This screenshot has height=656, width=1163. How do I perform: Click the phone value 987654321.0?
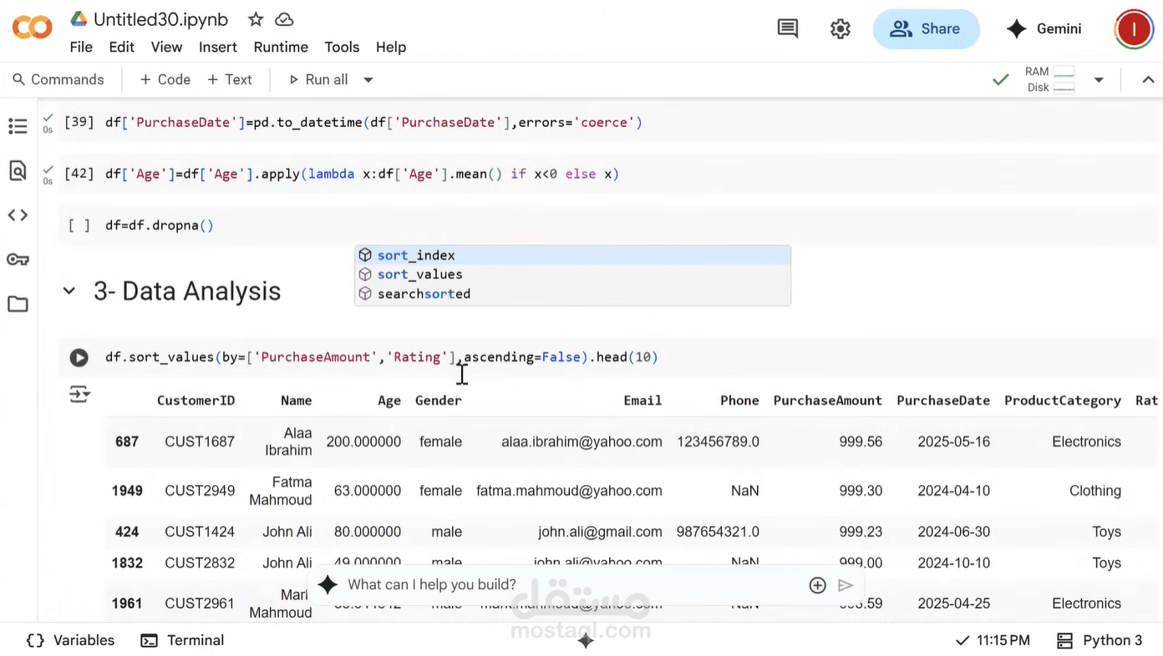coord(718,532)
